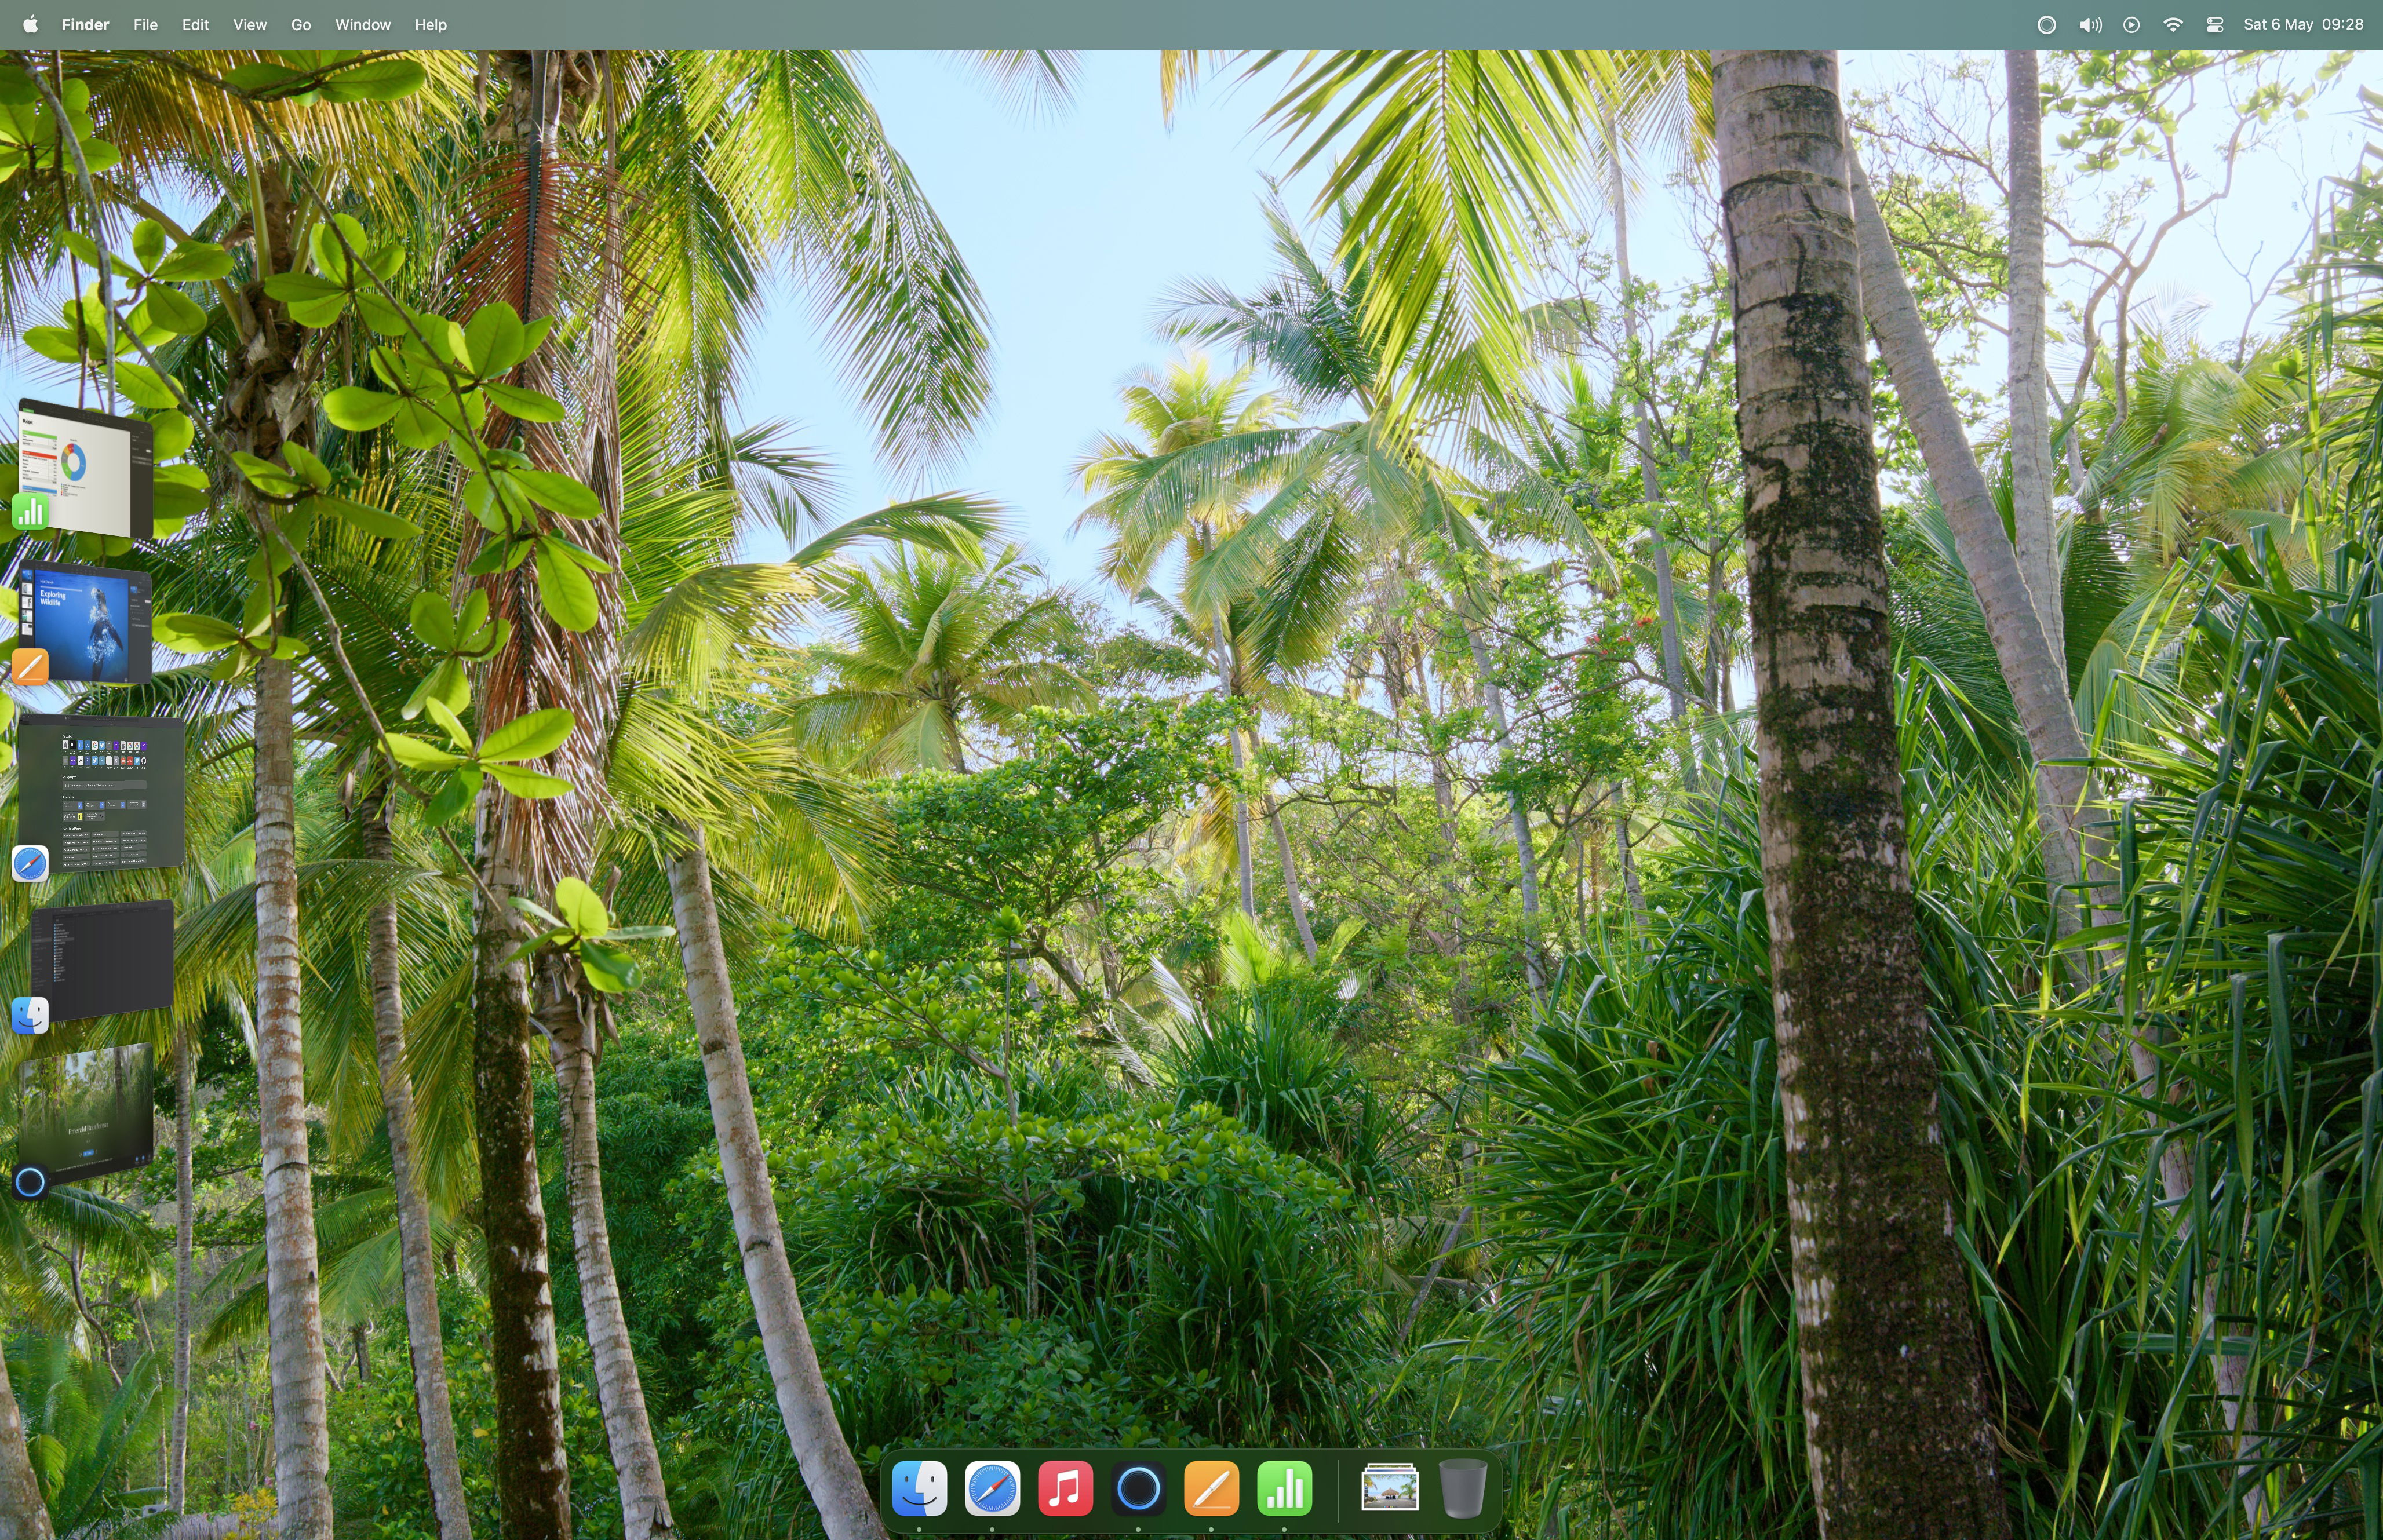Screen dimensions: 2383x1540
Task: Launch Pages from the Dock
Action: pyautogui.click(x=1211, y=1488)
